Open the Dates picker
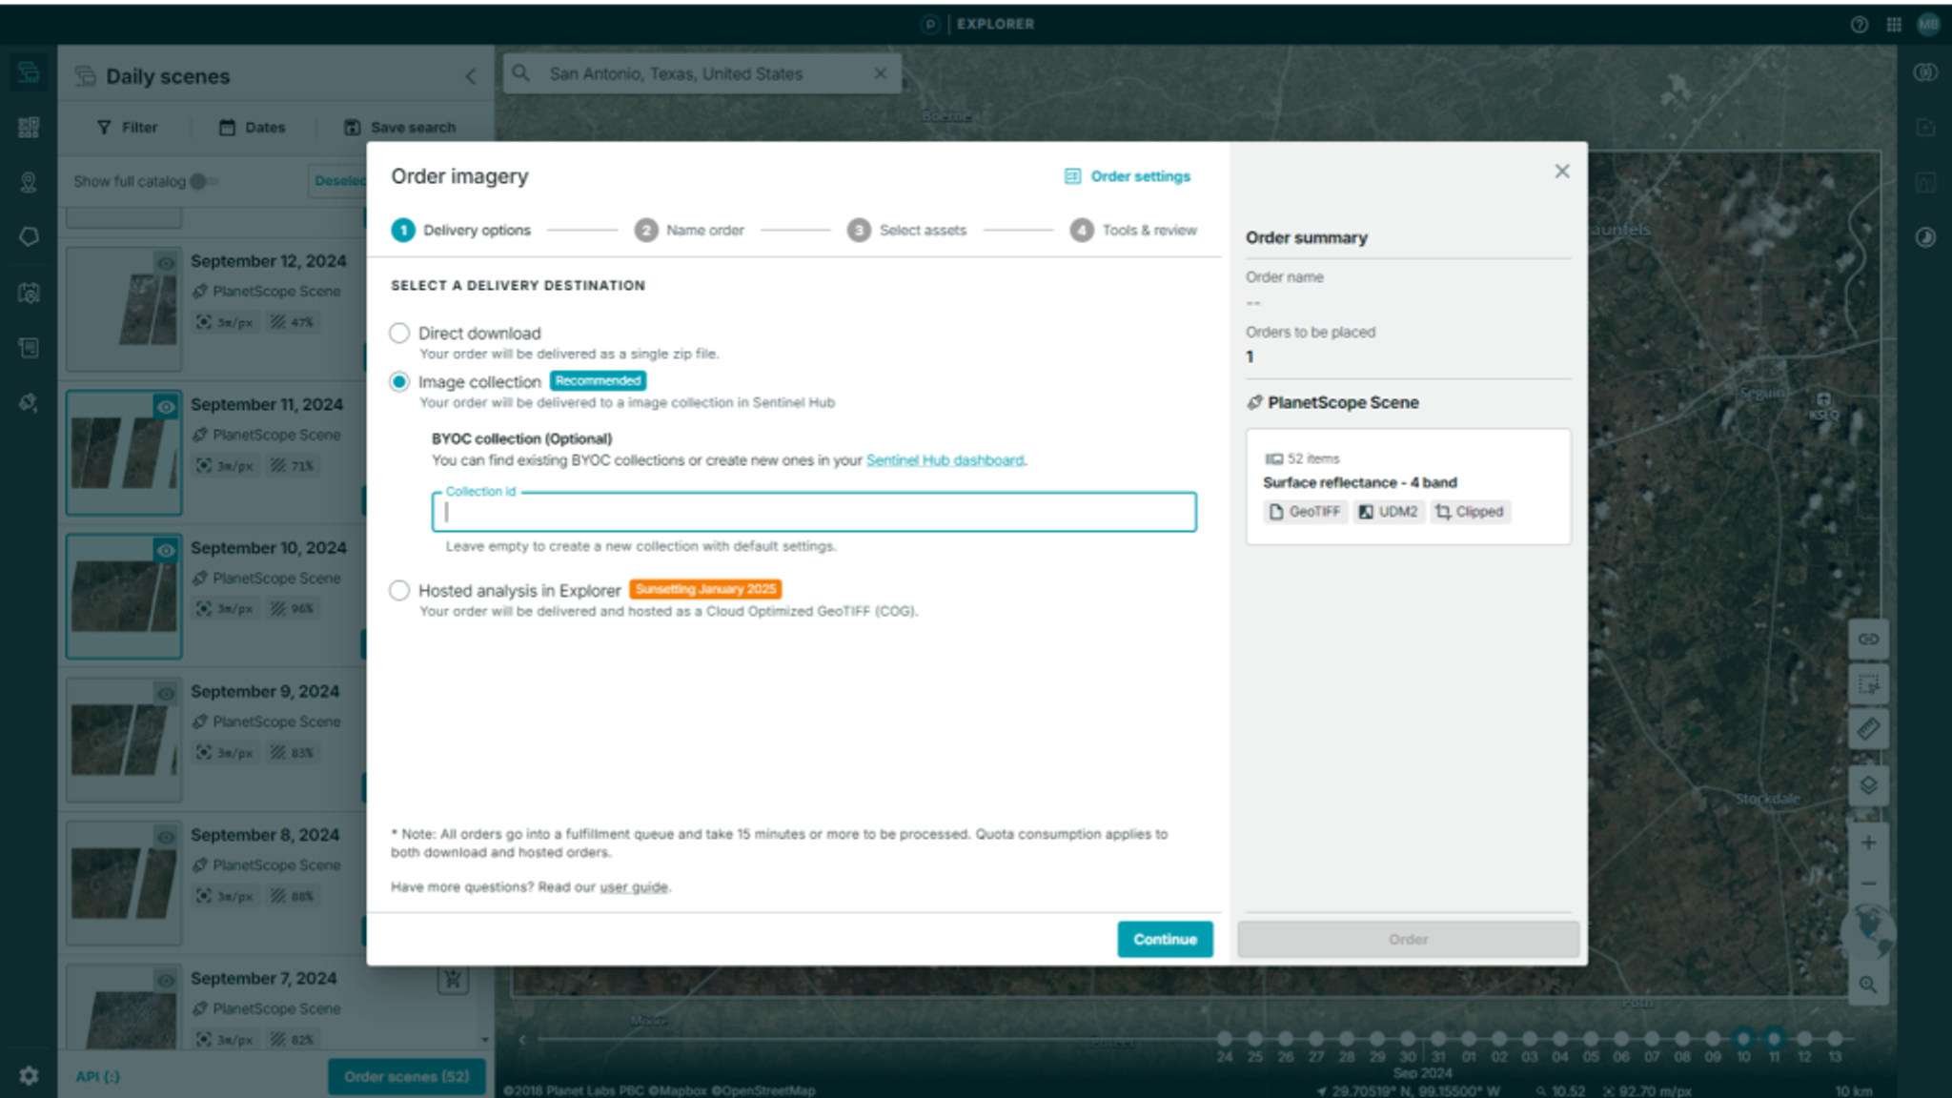This screenshot has height=1098, width=1952. point(253,128)
